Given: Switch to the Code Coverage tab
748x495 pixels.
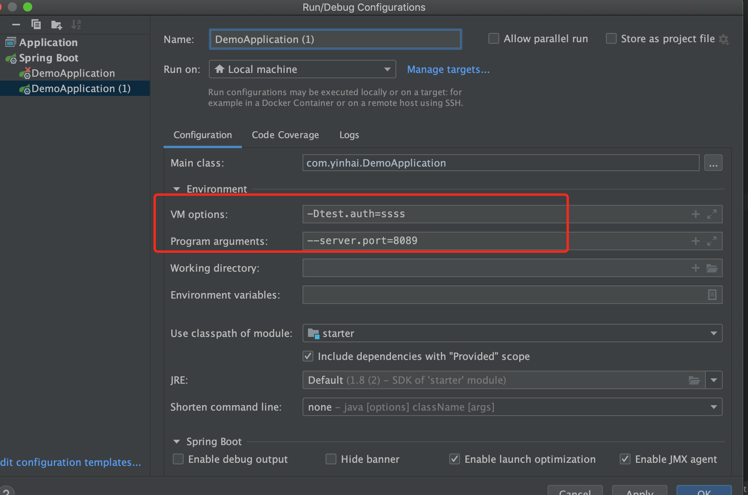Looking at the screenshot, I should 285,135.
